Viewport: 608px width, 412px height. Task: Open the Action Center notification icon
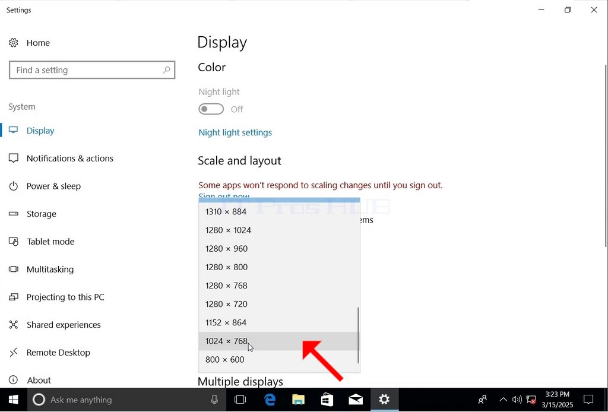[588, 400]
